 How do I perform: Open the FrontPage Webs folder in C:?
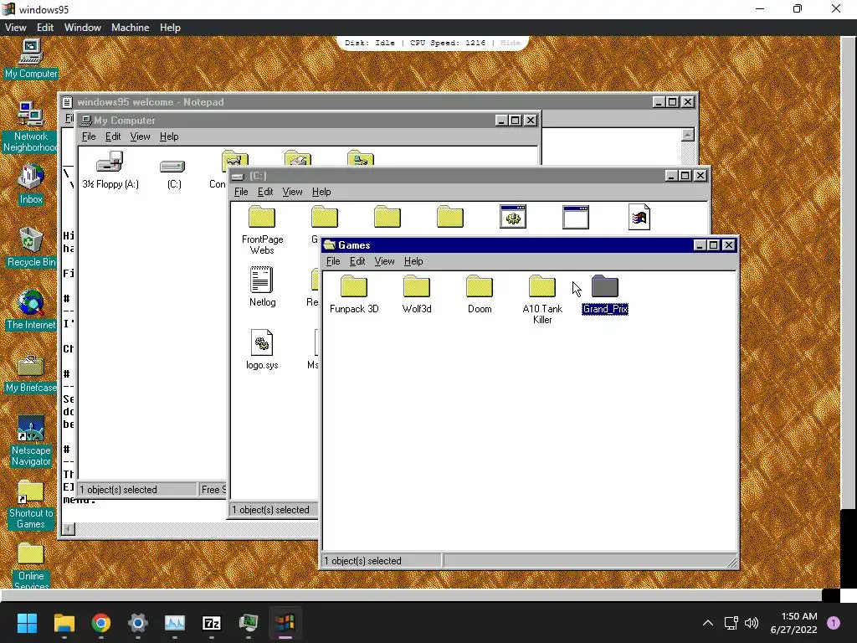262,230
